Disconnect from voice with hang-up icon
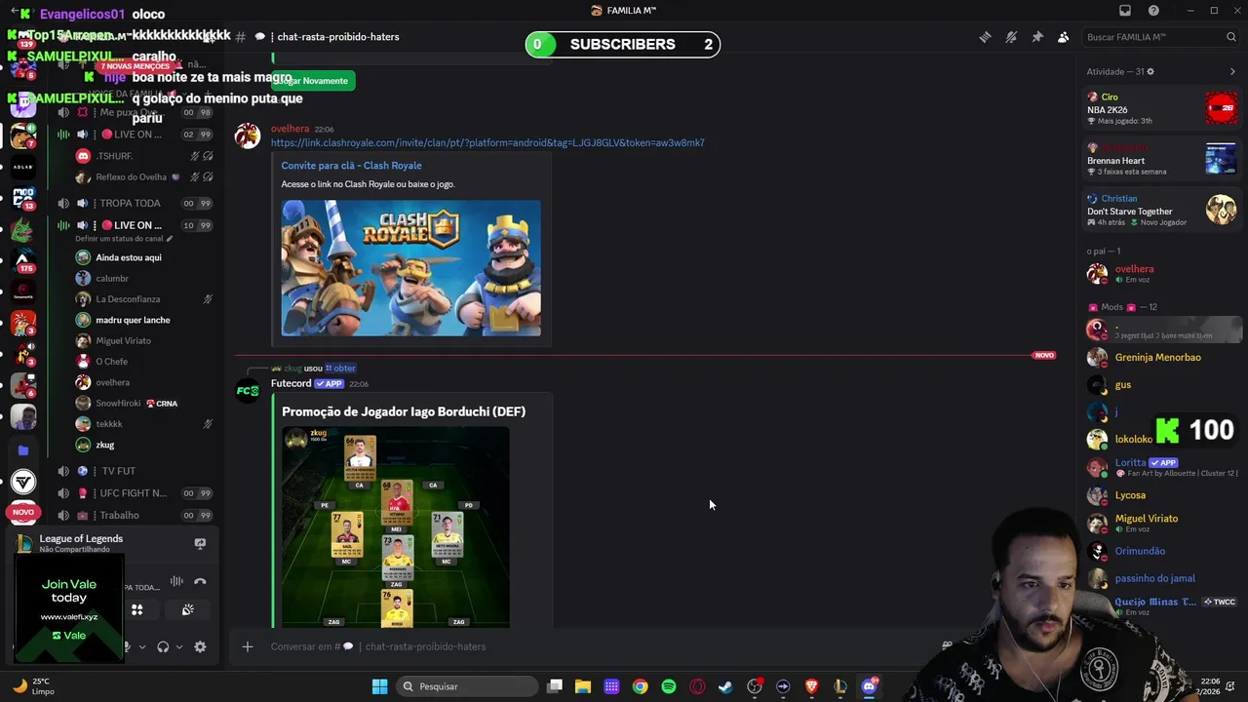 pyautogui.click(x=200, y=582)
